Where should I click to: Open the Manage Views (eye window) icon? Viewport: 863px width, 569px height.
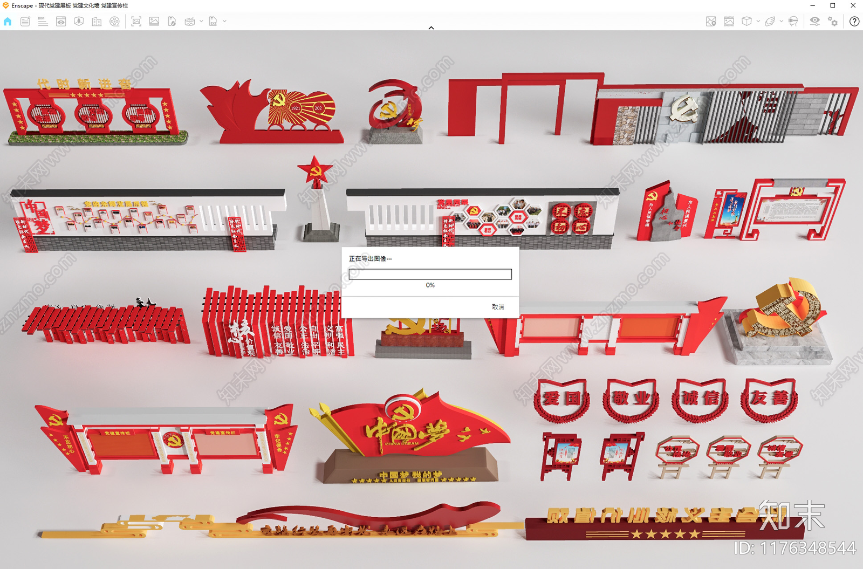click(61, 22)
